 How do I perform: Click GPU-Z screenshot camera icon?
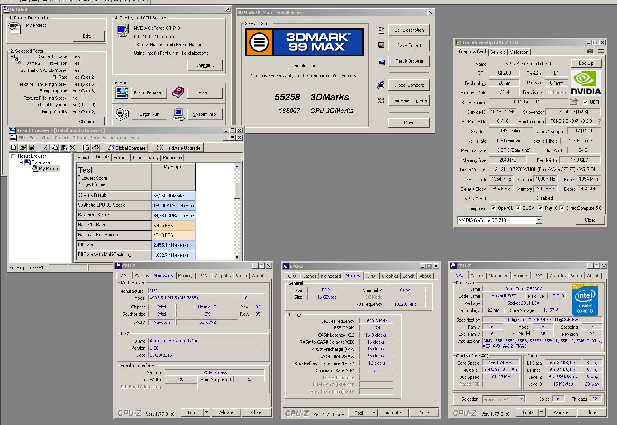590,51
